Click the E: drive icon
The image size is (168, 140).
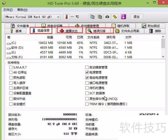click(9, 53)
